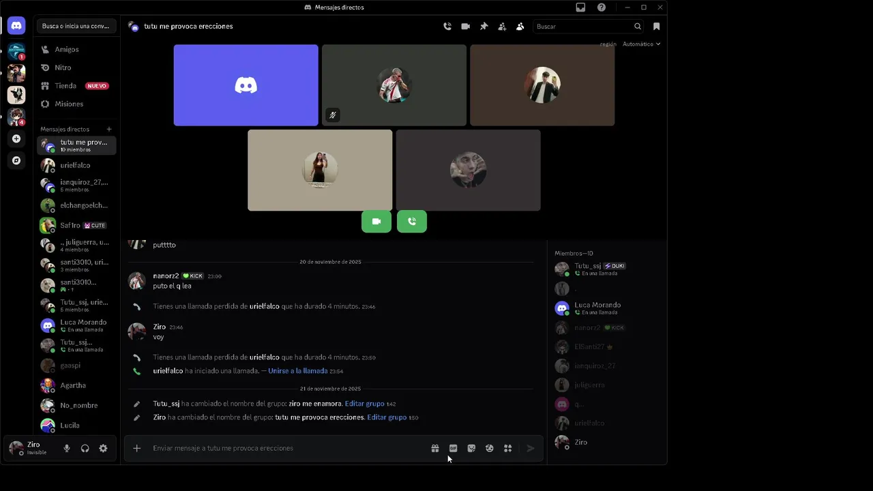Toggle microphone mute in user panel

67,449
